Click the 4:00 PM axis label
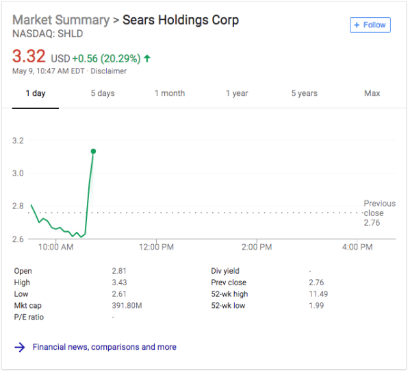The width and height of the screenshot is (408, 371). click(x=357, y=247)
